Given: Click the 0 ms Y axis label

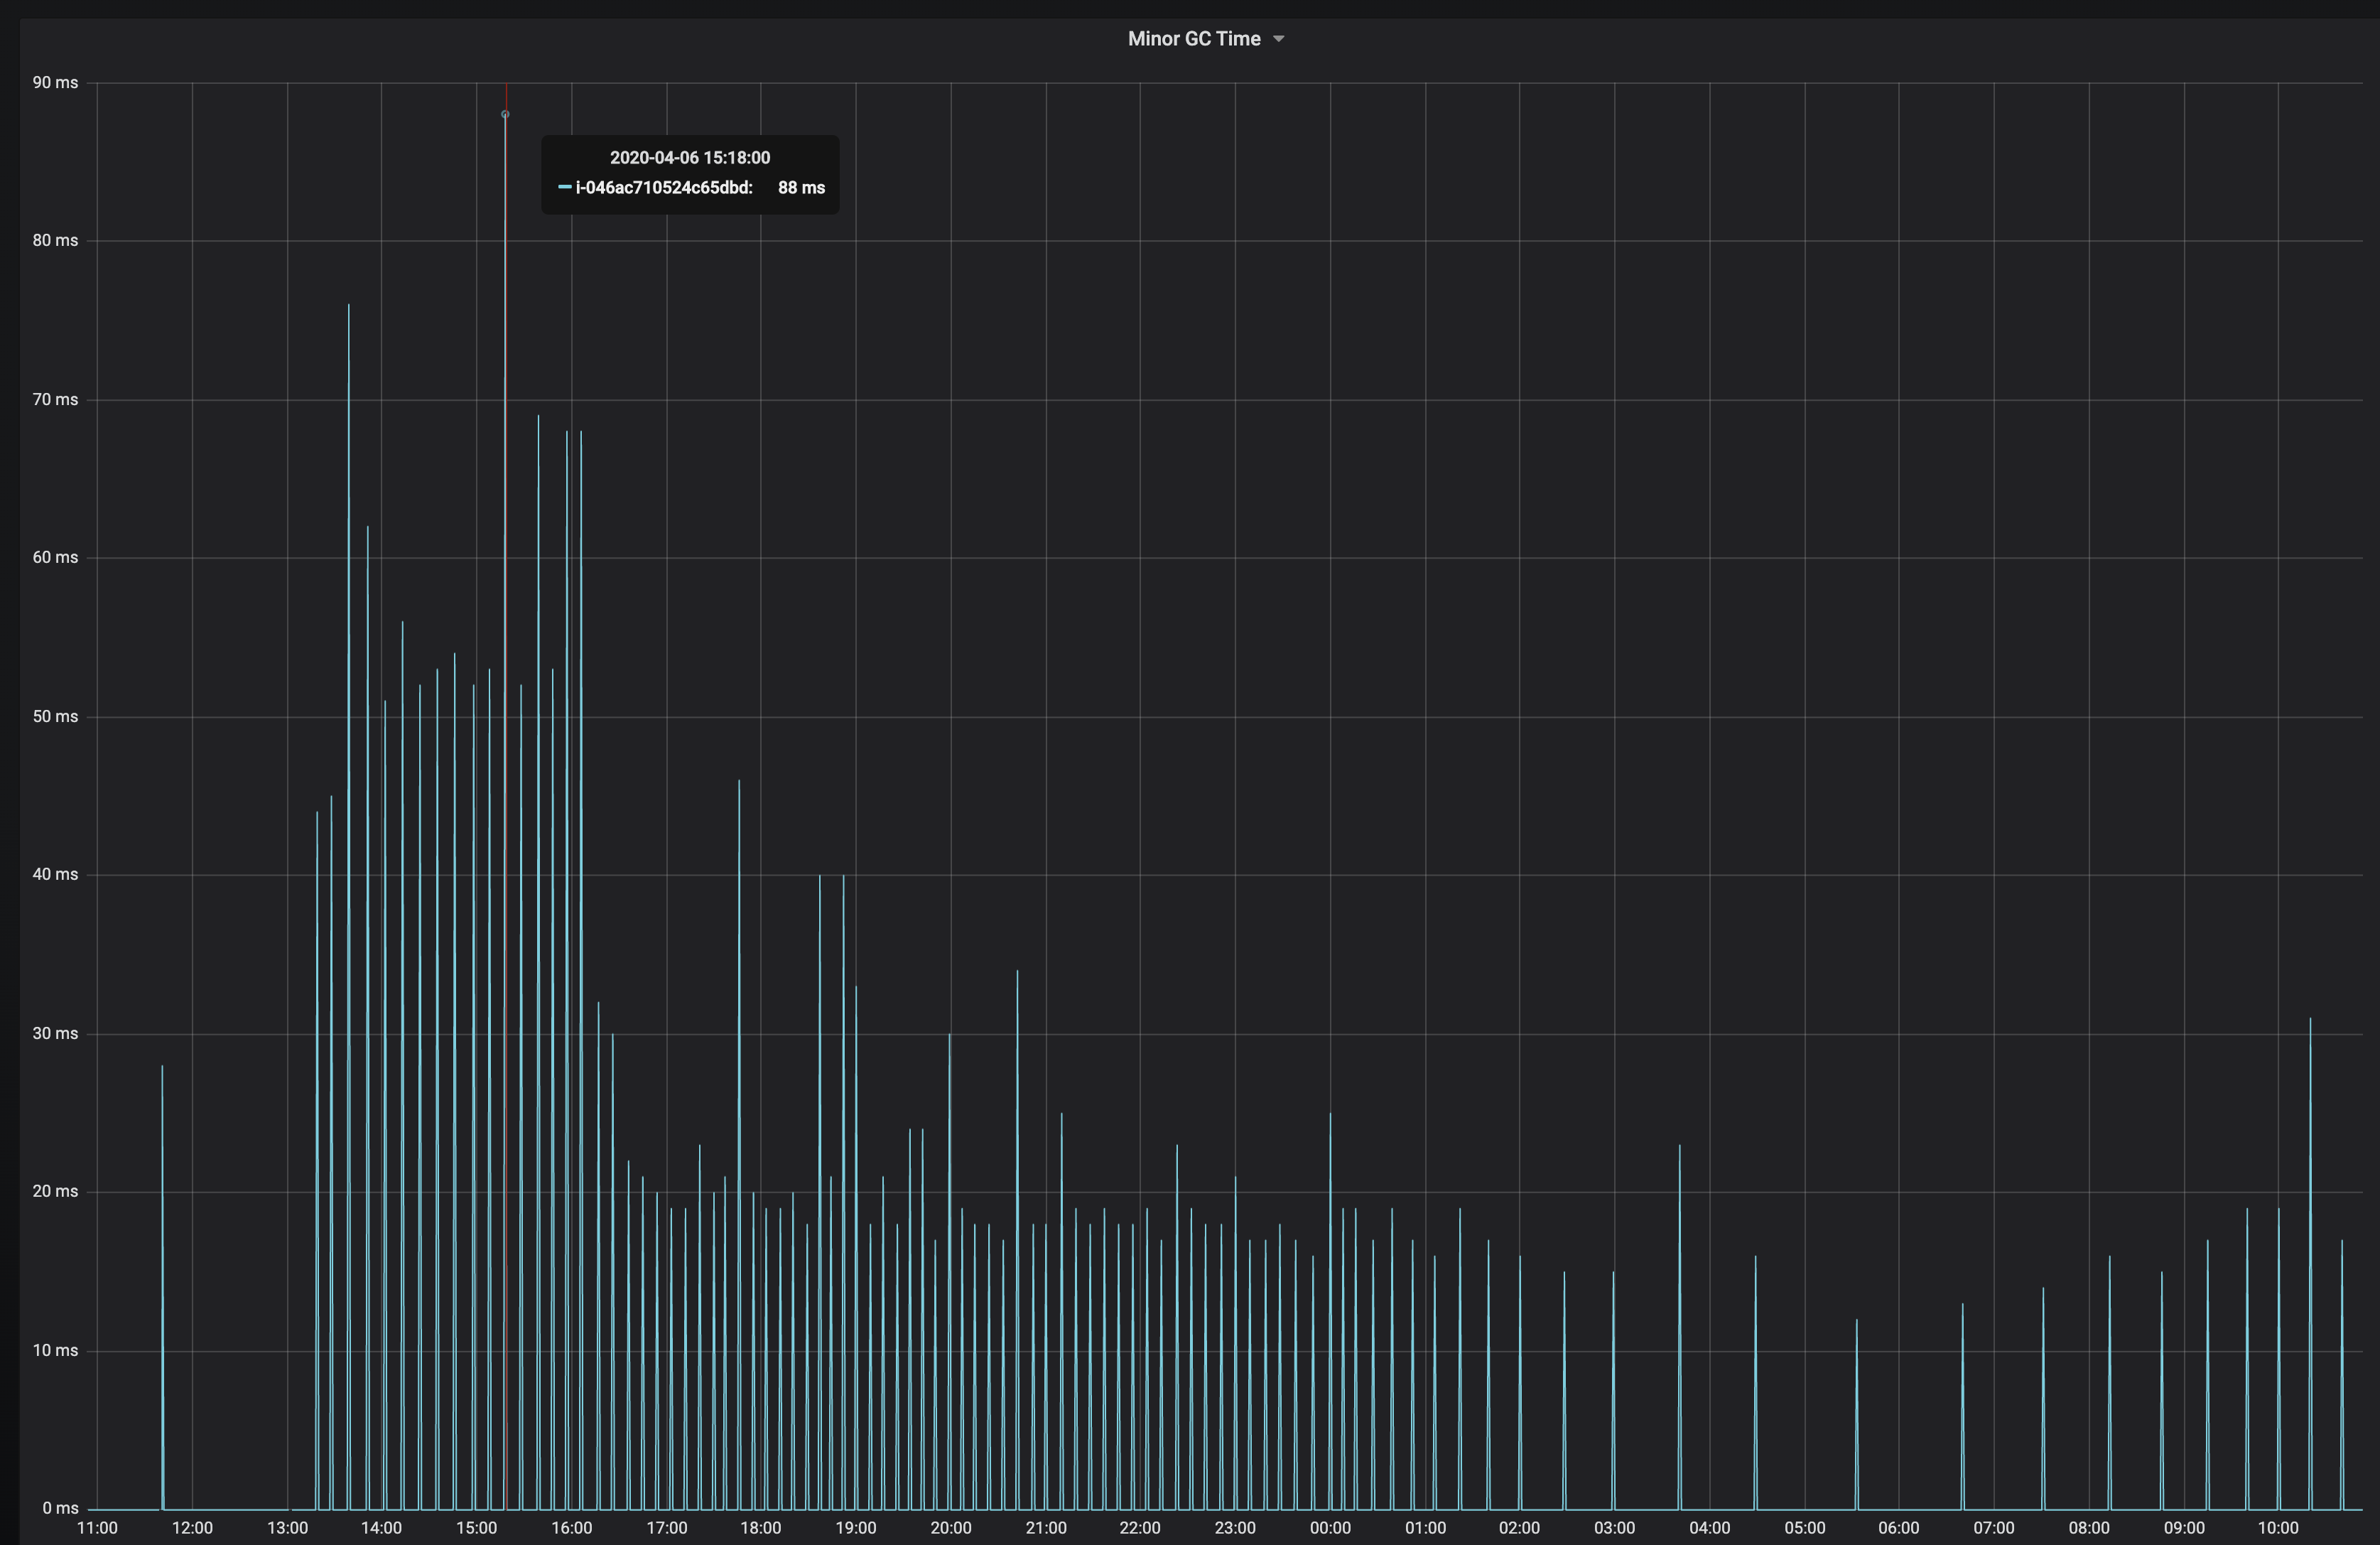Looking at the screenshot, I should [x=60, y=1508].
